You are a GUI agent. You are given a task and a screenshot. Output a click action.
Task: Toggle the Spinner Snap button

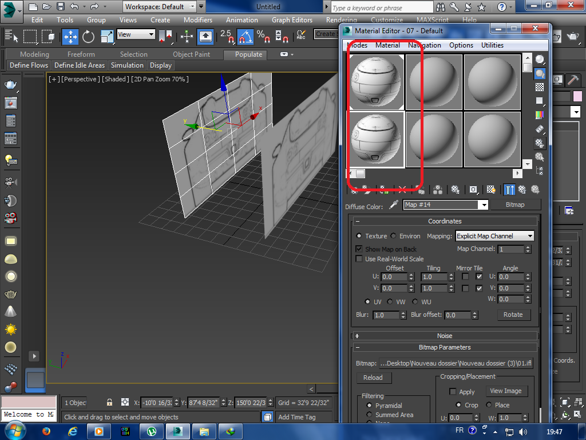point(282,36)
